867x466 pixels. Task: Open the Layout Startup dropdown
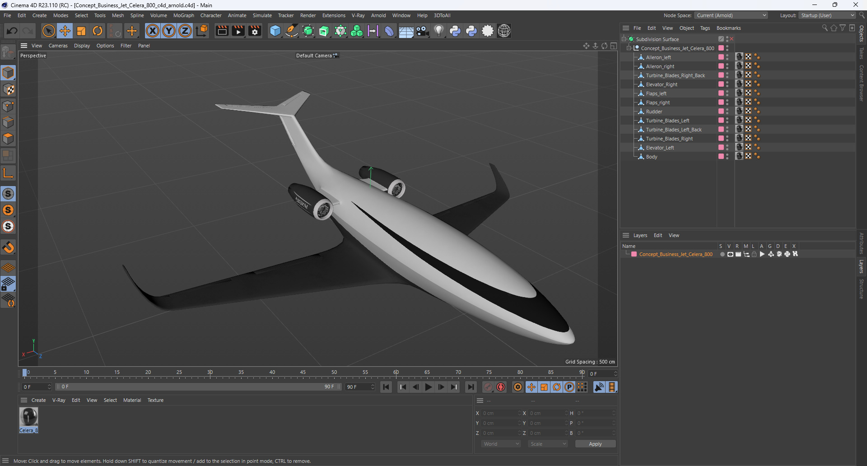(x=827, y=15)
